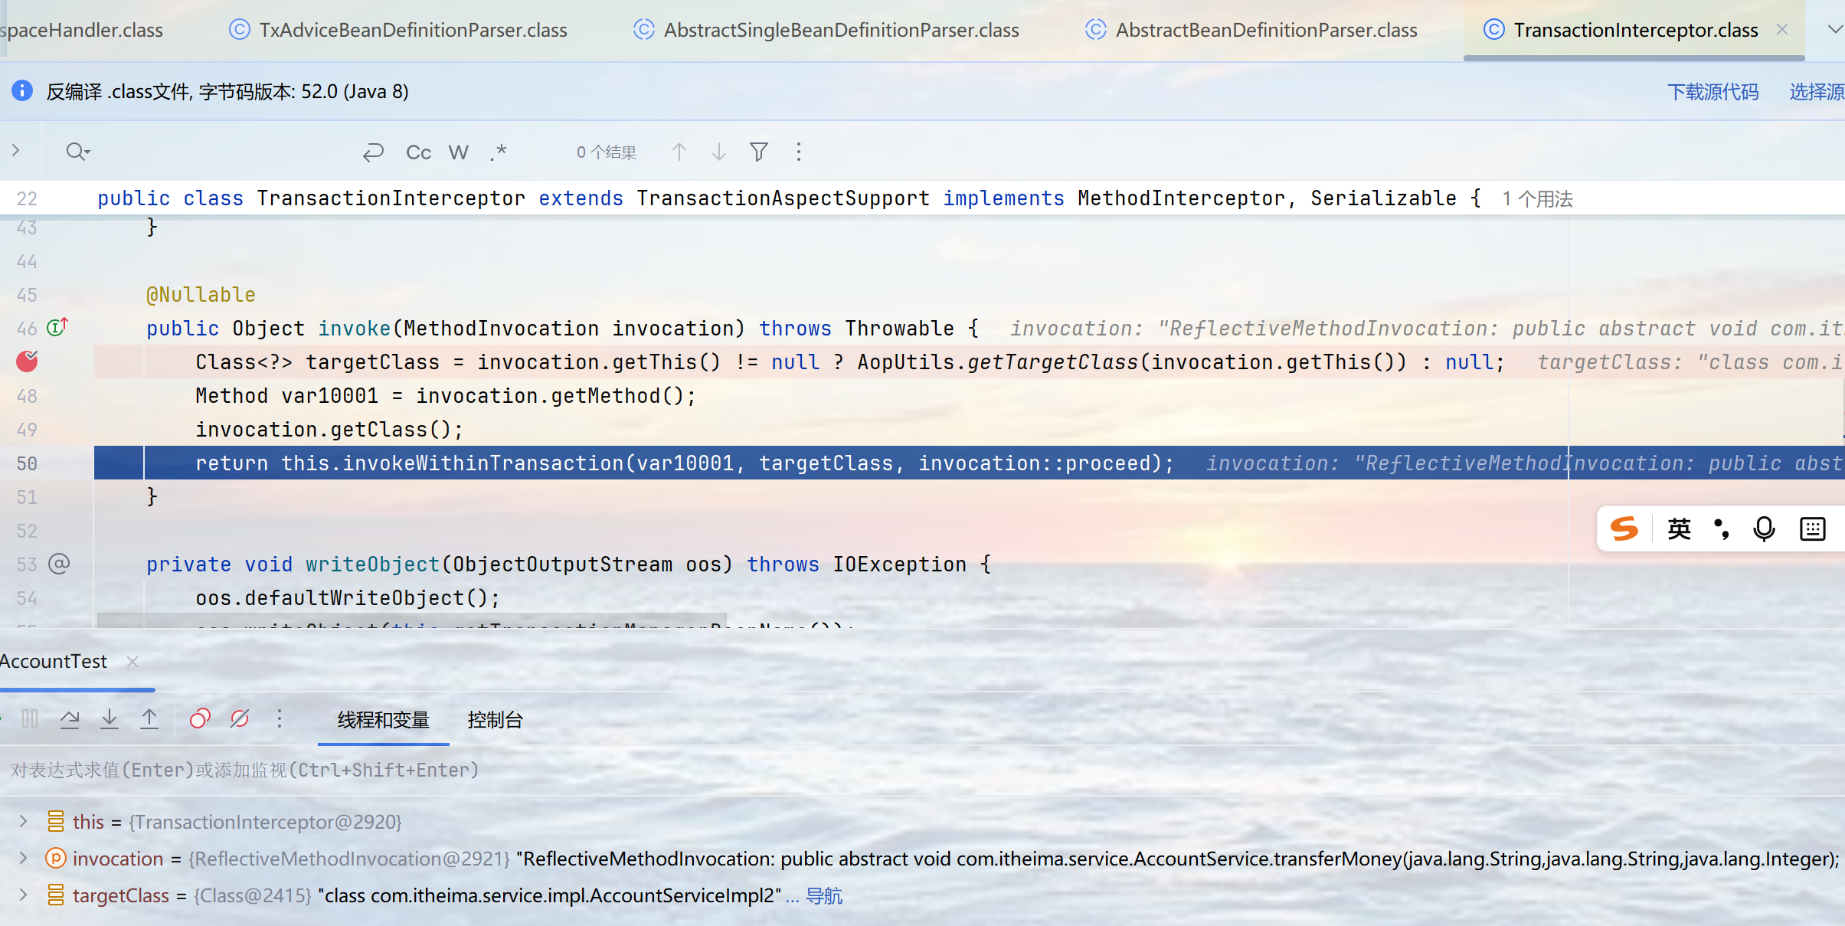1845x926 pixels.
Task: Click the step out debugger icon
Action: [149, 718]
